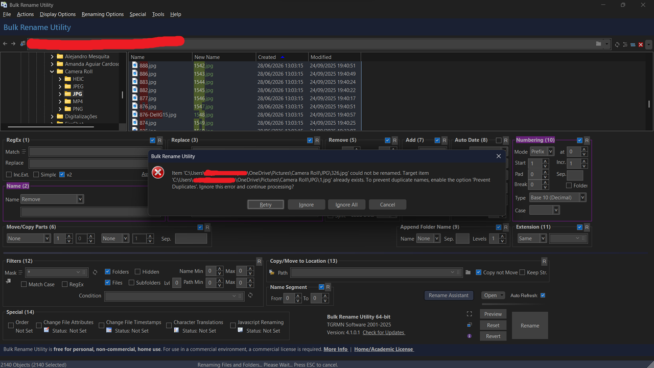Click the R reset button for Remove (5)
The image size is (654, 368).
[394, 140]
